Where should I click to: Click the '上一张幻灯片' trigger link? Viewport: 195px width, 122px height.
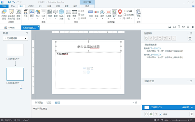(156, 55)
